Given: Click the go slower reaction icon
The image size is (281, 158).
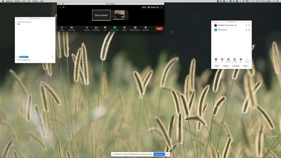Looking at the screenshot, I should [228, 60].
